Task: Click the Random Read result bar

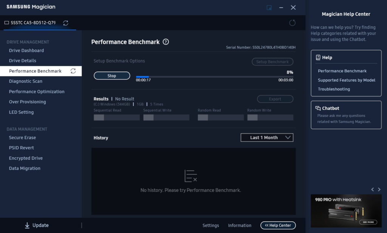Action: click(x=221, y=118)
